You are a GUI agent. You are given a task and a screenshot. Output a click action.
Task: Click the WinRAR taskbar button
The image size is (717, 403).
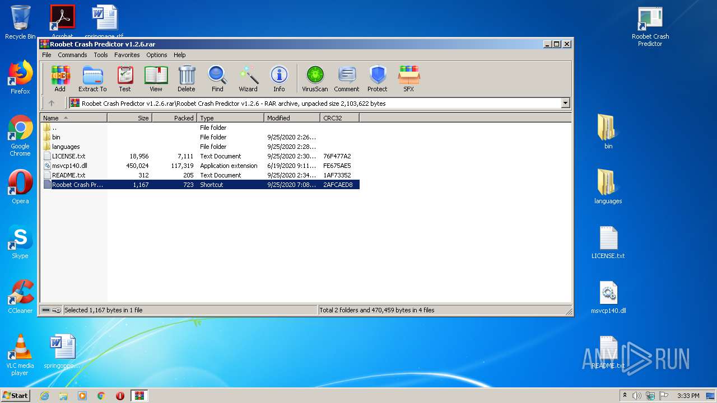pyautogui.click(x=139, y=396)
